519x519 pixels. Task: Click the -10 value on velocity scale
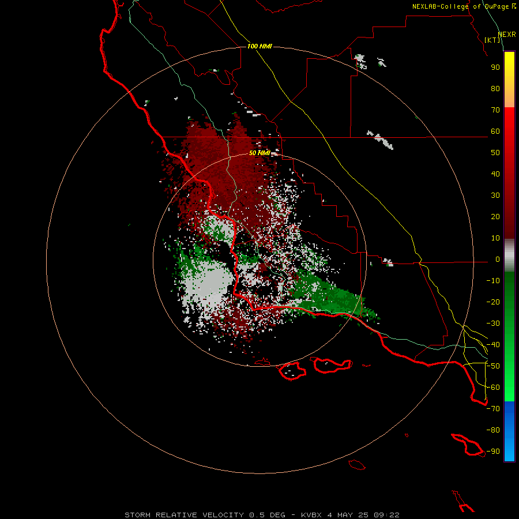coord(493,281)
